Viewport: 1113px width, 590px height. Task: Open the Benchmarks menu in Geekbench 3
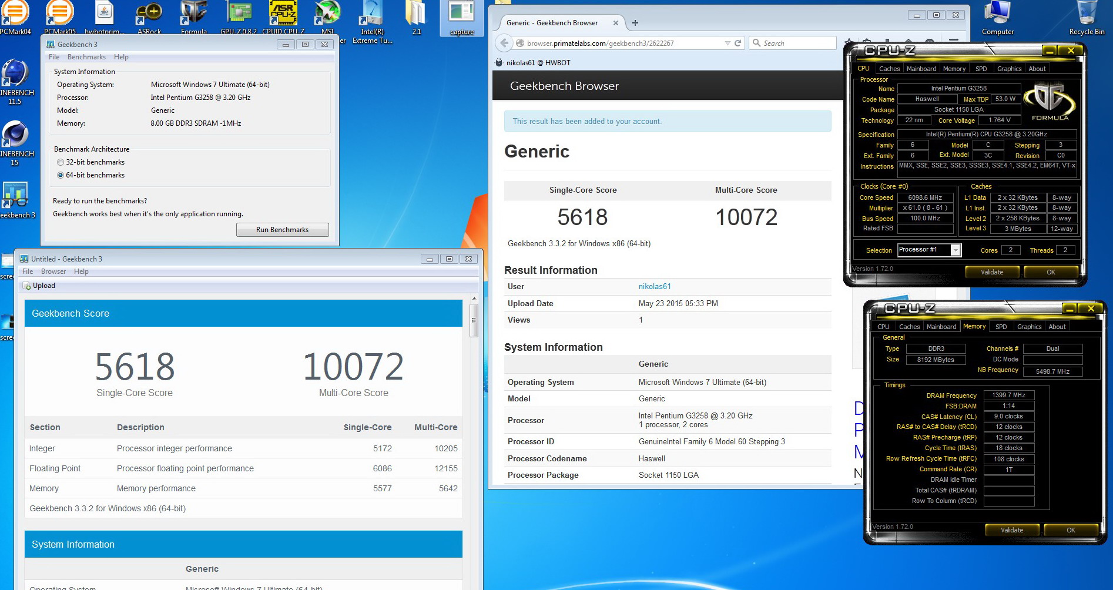(x=86, y=57)
